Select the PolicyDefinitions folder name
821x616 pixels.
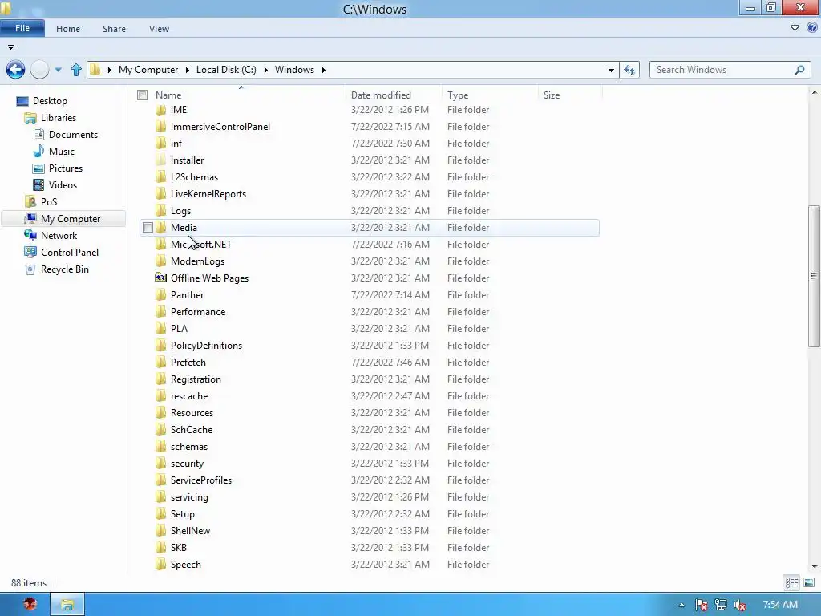pyautogui.click(x=206, y=345)
